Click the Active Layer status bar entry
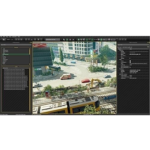150x150 pixels. [21, 114]
